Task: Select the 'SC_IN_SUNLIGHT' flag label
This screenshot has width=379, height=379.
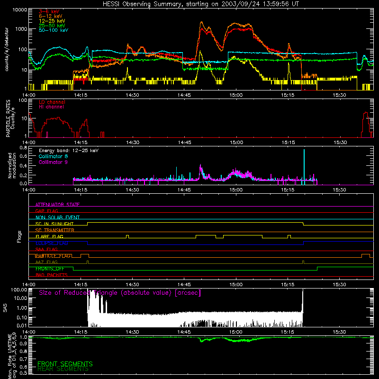Action: pos(54,224)
